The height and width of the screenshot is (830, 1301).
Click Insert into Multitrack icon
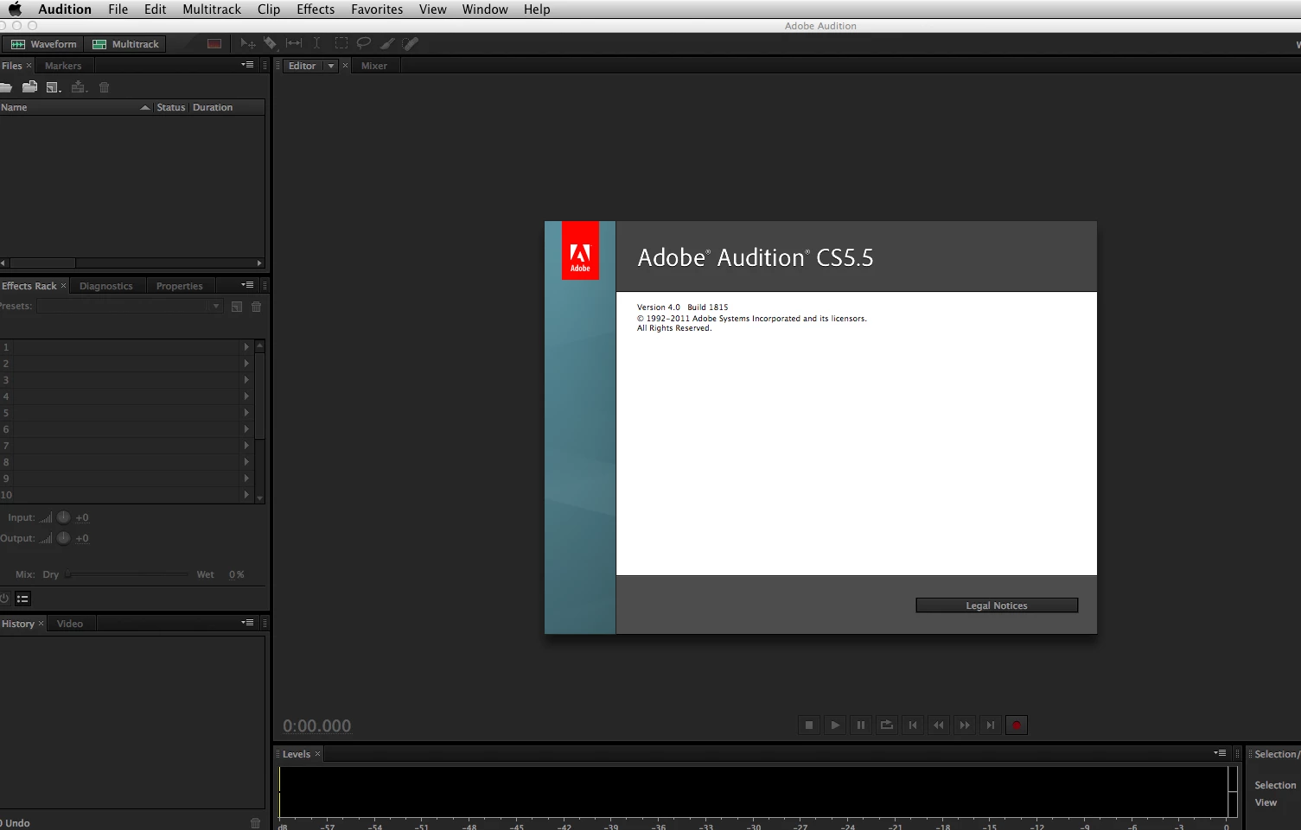[x=79, y=87]
